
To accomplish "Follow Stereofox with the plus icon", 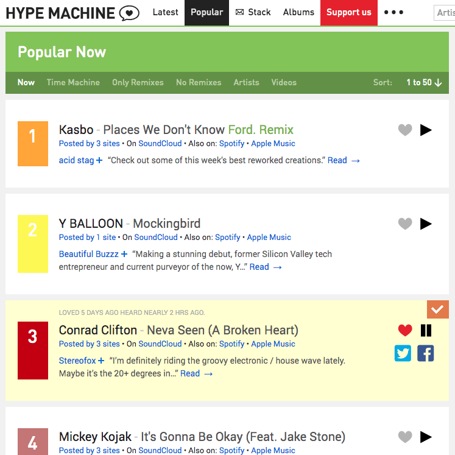I will (x=101, y=361).
